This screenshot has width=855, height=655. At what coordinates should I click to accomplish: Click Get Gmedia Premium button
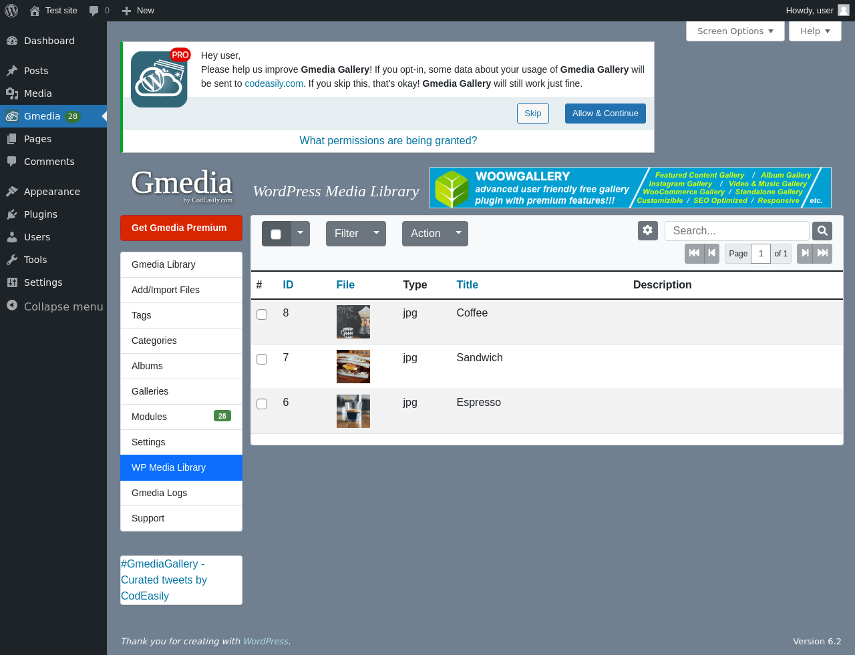(181, 228)
